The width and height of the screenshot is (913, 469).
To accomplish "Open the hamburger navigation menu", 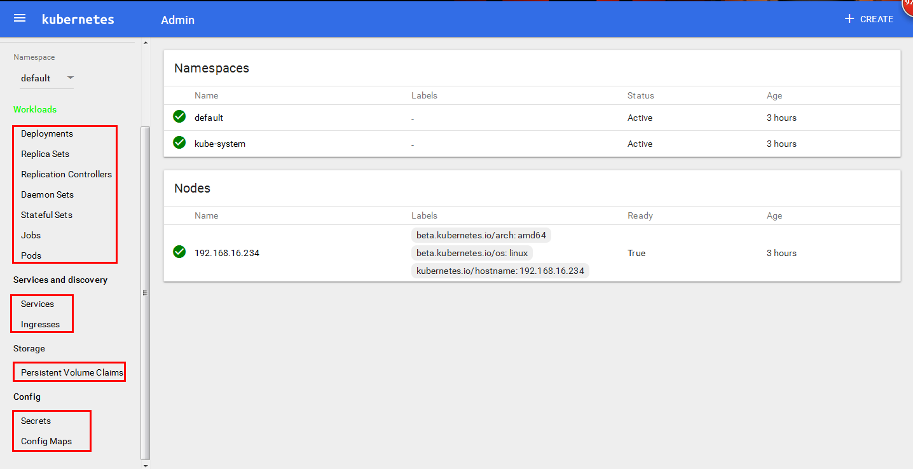I will 20,18.
